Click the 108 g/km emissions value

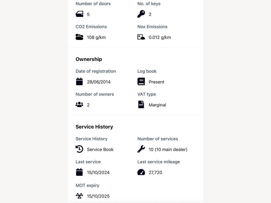pyautogui.click(x=96, y=37)
